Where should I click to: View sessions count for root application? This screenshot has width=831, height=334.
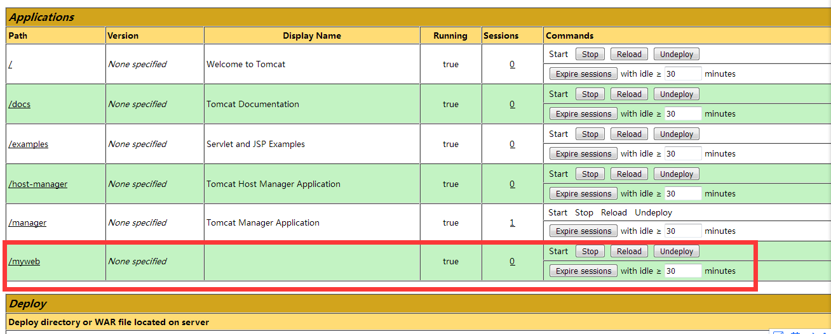pos(512,64)
